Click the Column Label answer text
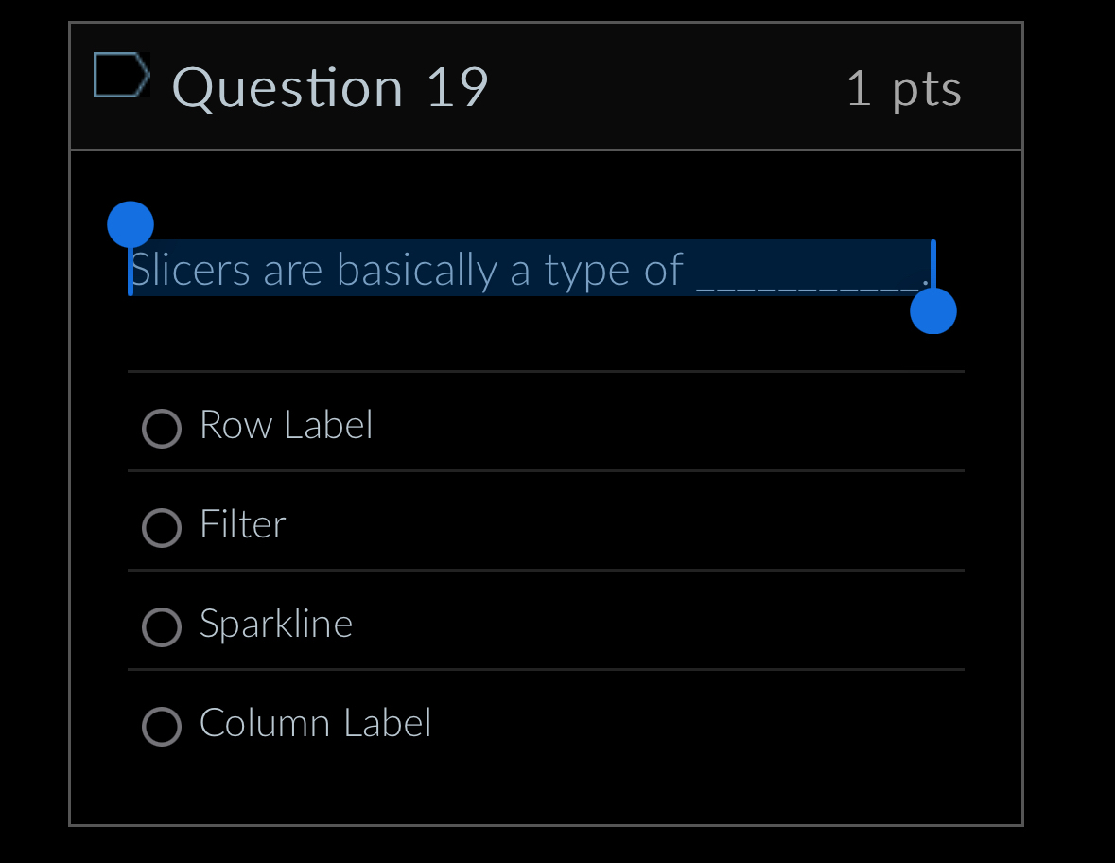The width and height of the screenshot is (1115, 863). (315, 723)
